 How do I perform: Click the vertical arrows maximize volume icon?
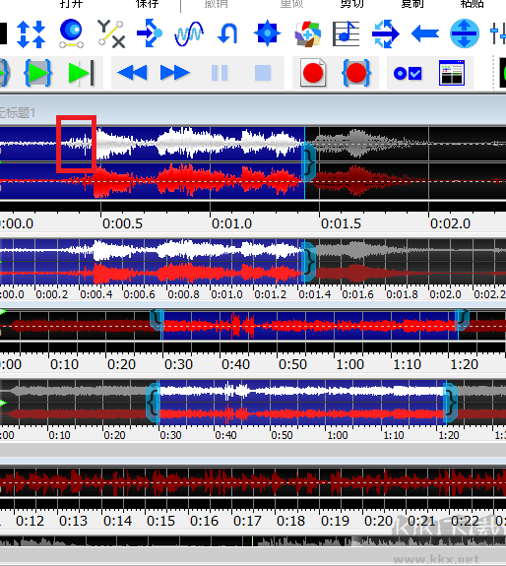(32, 33)
